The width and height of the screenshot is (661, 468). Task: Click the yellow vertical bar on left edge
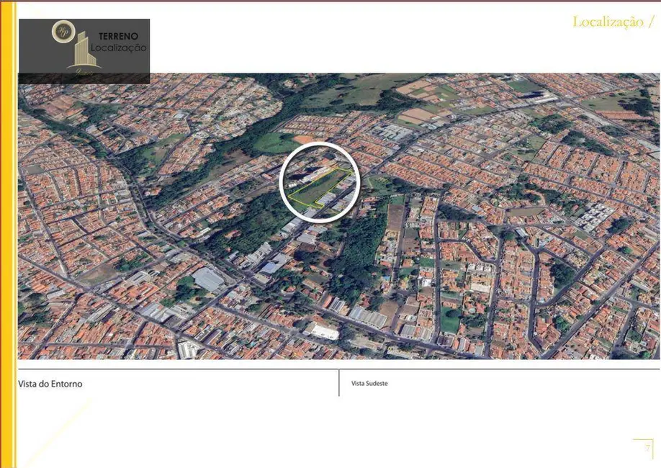tap(8, 234)
